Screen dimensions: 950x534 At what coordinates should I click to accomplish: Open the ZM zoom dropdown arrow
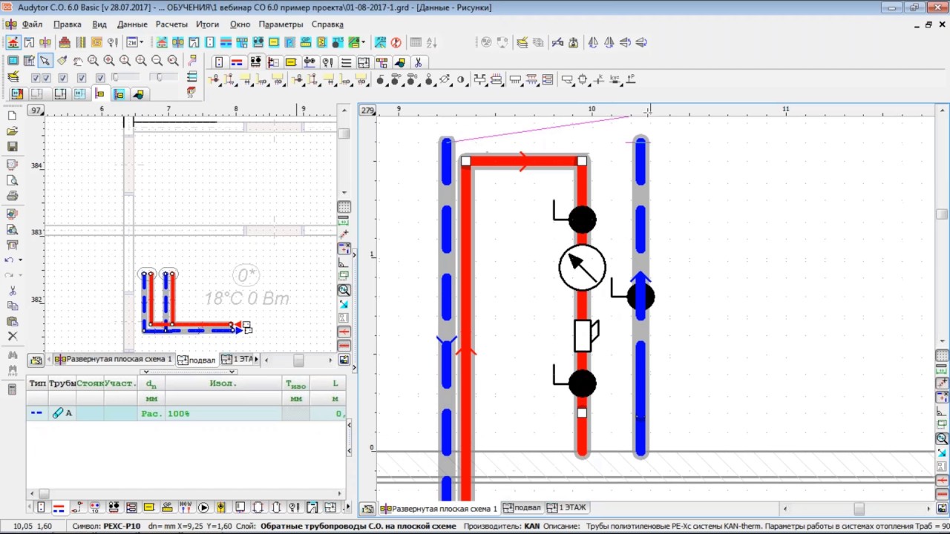point(142,42)
